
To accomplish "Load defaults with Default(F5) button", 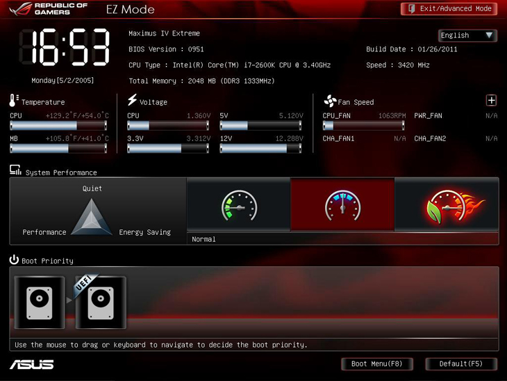I will tap(460, 364).
